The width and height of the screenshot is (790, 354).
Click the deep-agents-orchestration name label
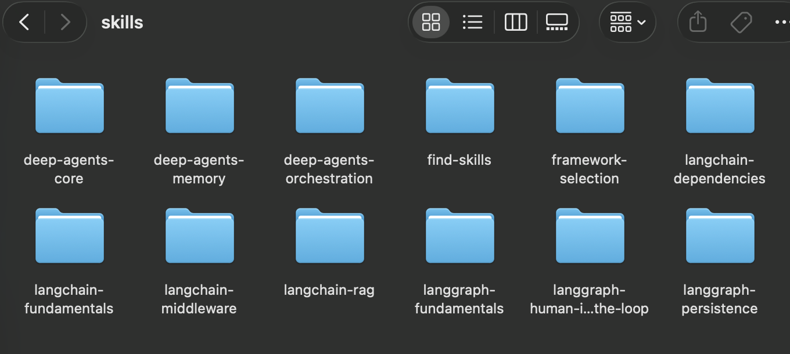[329, 169]
